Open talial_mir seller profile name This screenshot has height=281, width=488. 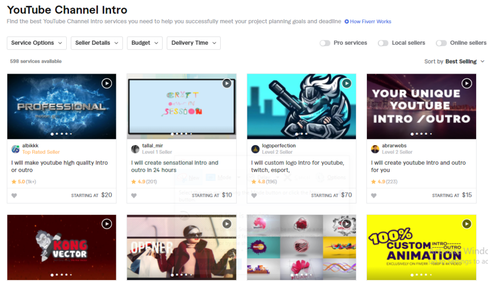(x=152, y=145)
